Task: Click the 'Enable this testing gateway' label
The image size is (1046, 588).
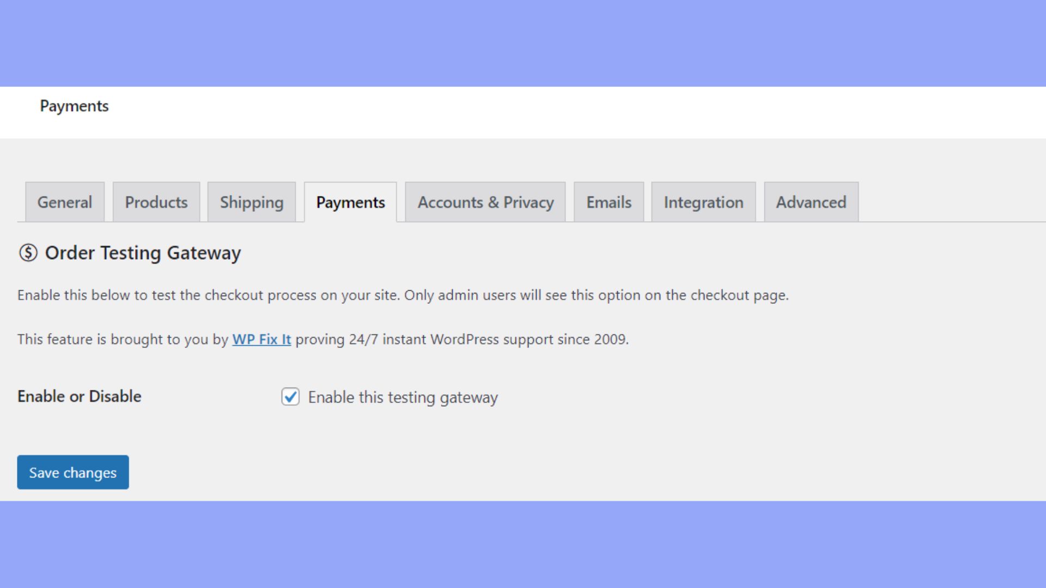Action: (403, 397)
